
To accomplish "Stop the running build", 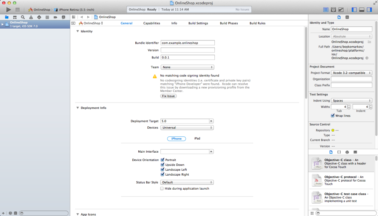I will [x=17, y=10].
